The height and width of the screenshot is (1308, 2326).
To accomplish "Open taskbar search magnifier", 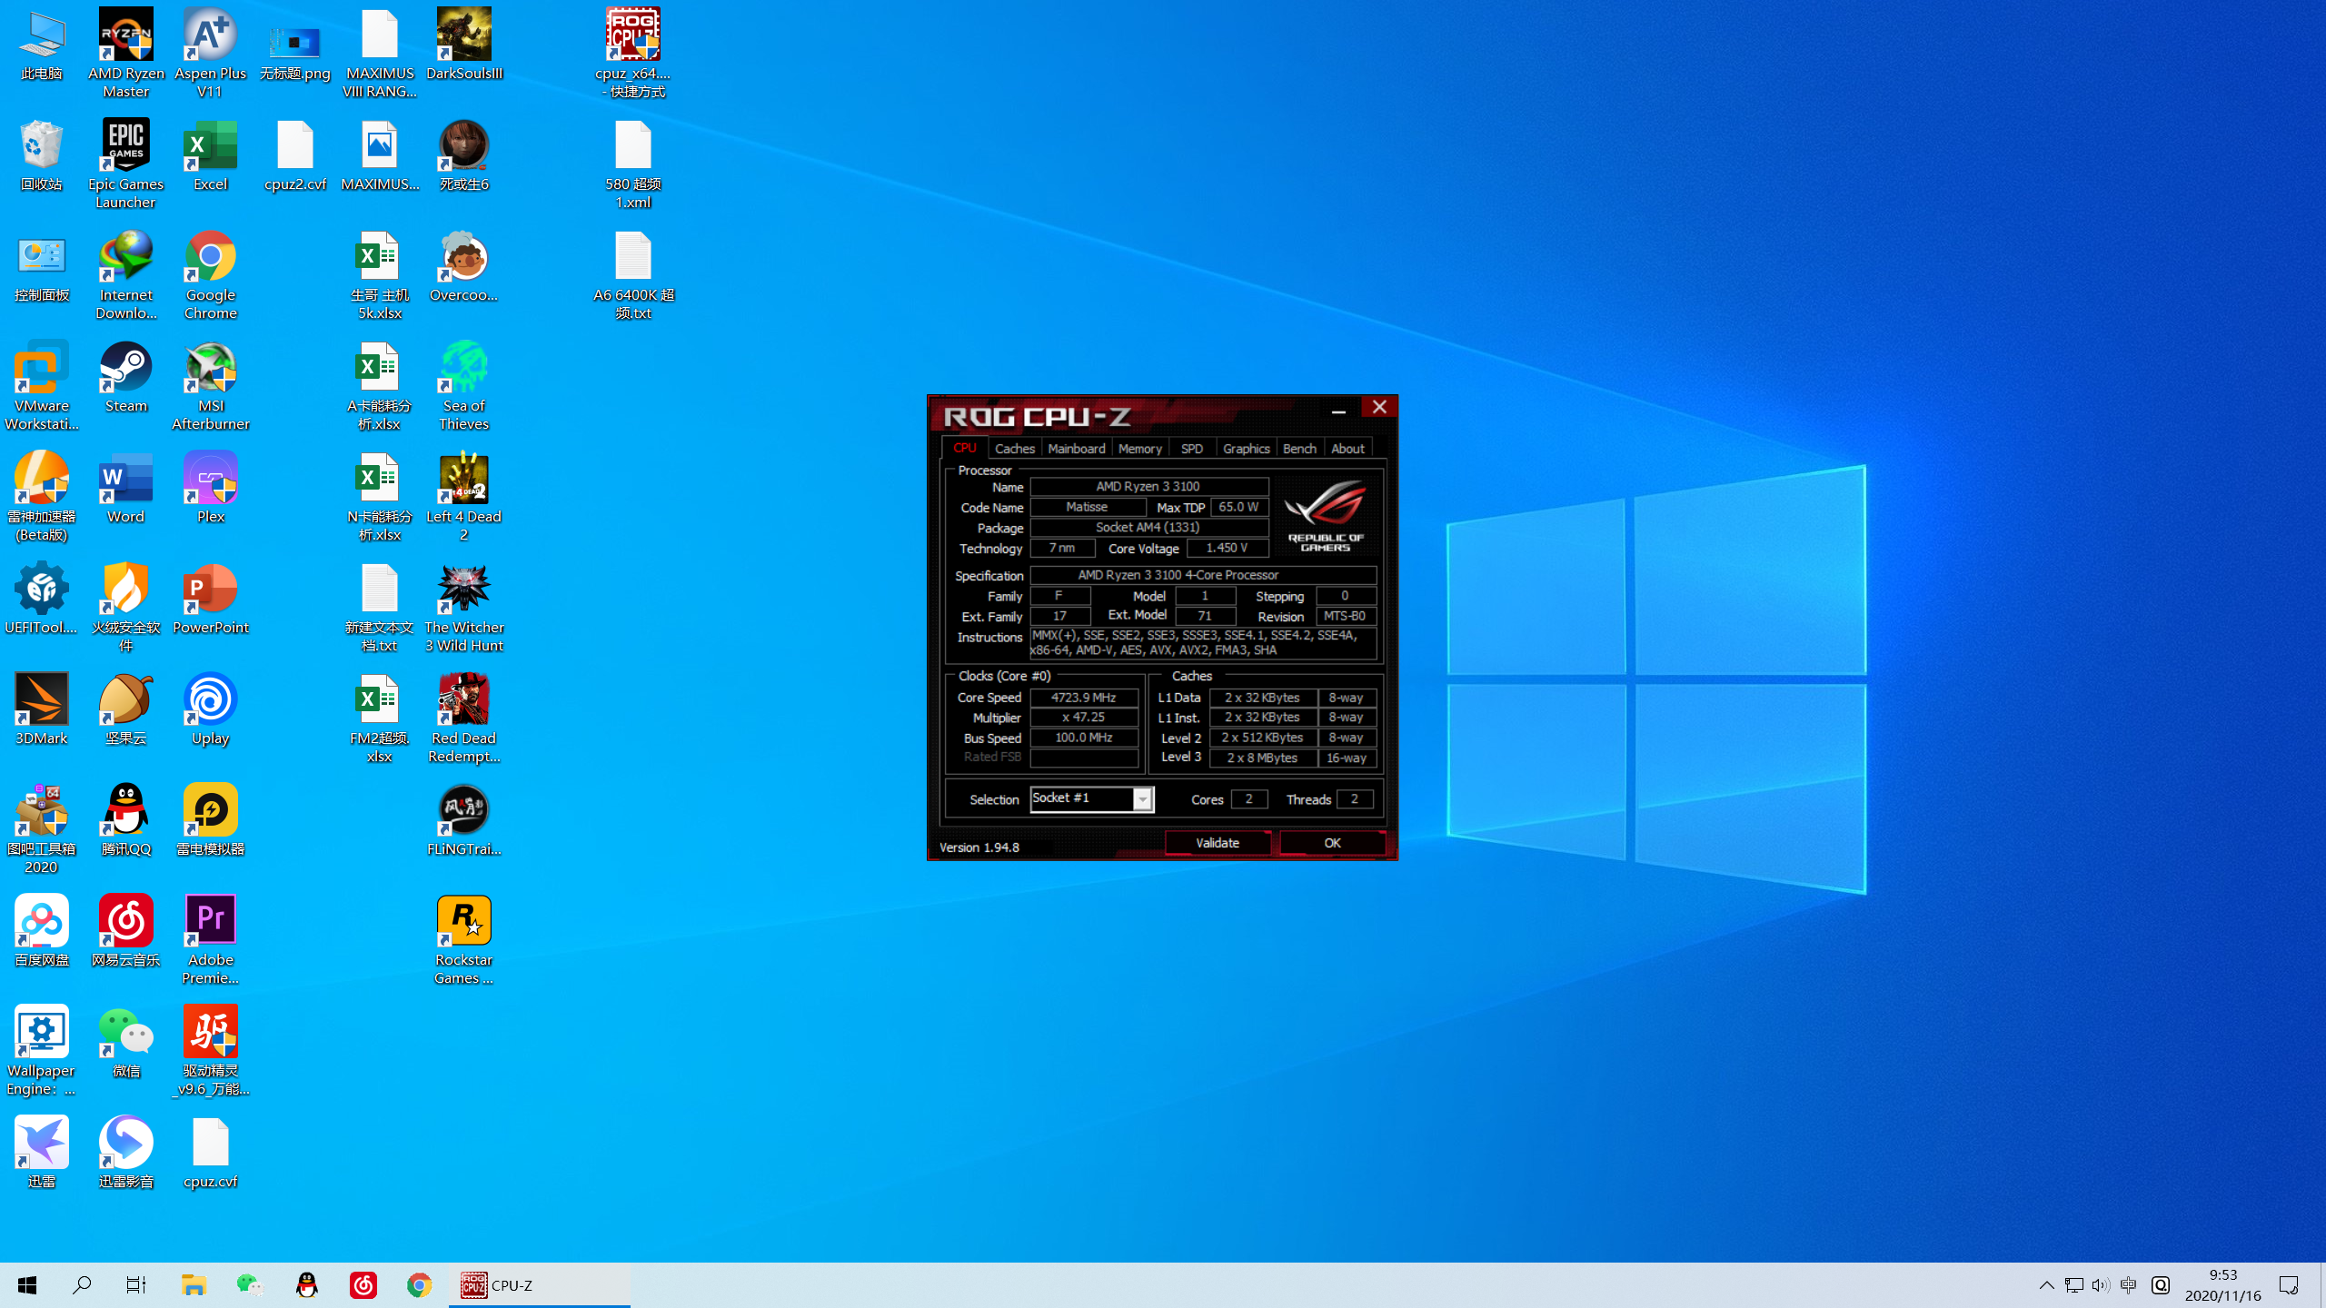I will tap(82, 1285).
